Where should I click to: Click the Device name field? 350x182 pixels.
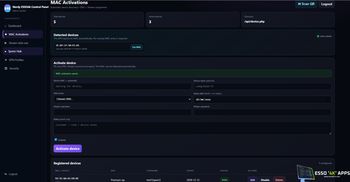tap(262, 86)
